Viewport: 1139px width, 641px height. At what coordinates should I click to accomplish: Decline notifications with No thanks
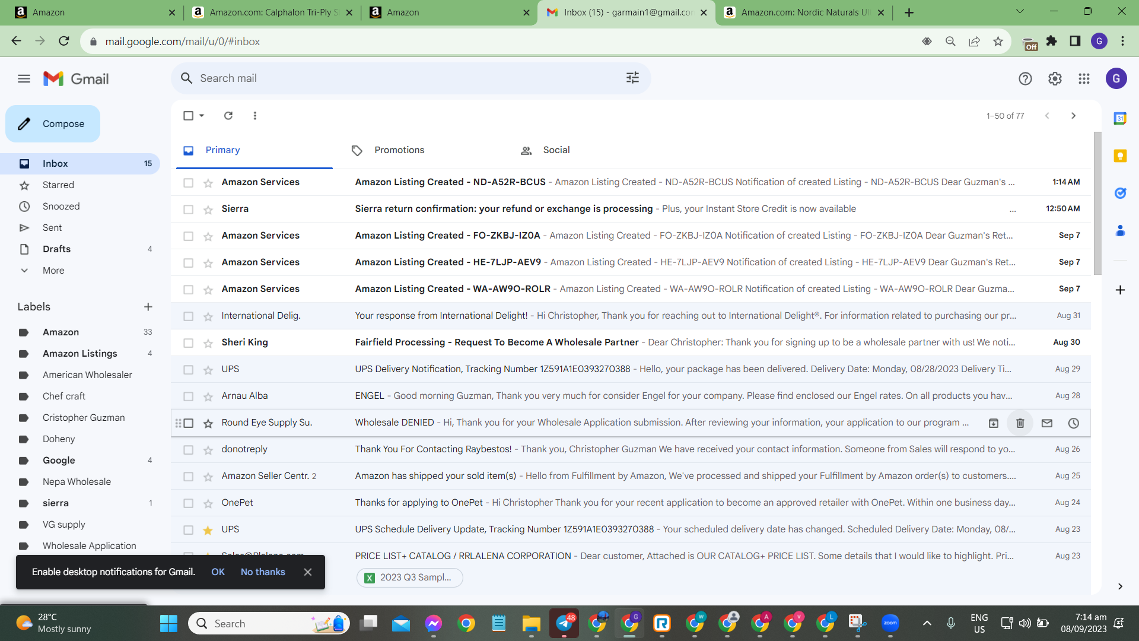263,572
